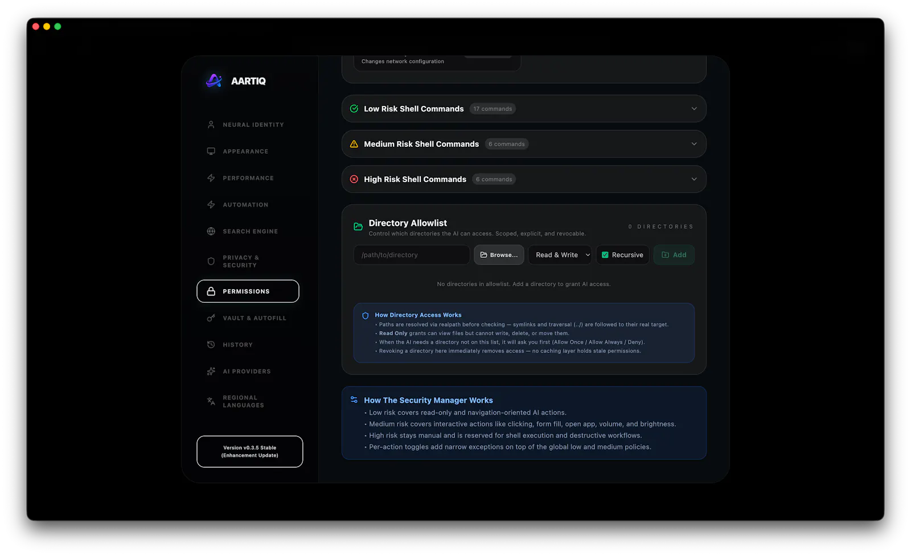Click 'Changes network configuration' text
Viewport: 911px width, 556px height.
pyautogui.click(x=403, y=61)
